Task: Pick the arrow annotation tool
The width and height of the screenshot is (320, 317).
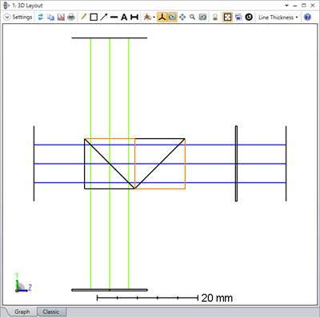Action: pyautogui.click(x=104, y=18)
